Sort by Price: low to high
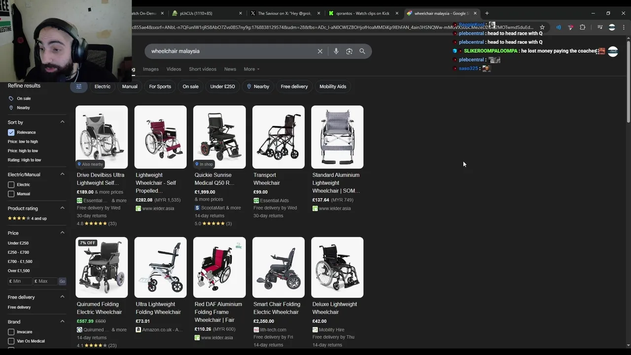Screen dimensions: 631x355 coord(23,142)
